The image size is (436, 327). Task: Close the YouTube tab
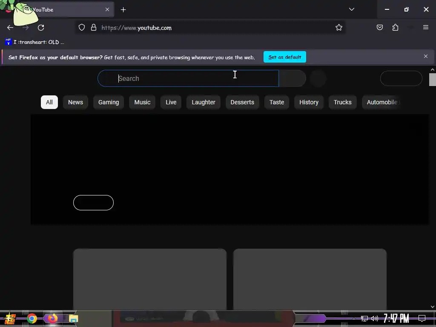pyautogui.click(x=107, y=9)
